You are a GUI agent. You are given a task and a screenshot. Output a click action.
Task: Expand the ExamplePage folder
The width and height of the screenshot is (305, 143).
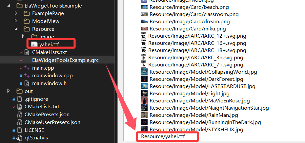click(16, 13)
